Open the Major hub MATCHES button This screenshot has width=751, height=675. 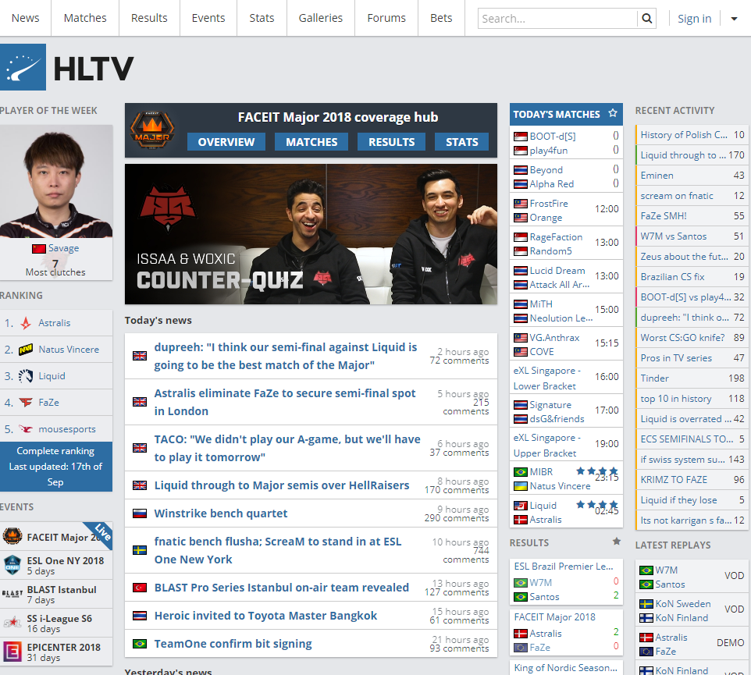pos(311,142)
